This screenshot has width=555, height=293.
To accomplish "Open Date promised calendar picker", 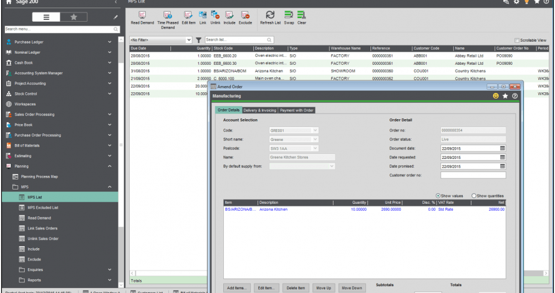I will [502, 166].
